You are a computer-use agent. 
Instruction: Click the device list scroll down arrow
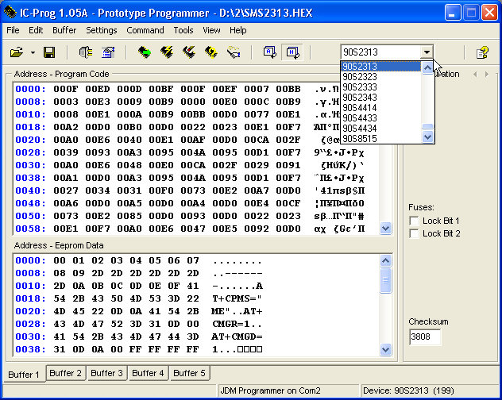point(427,137)
